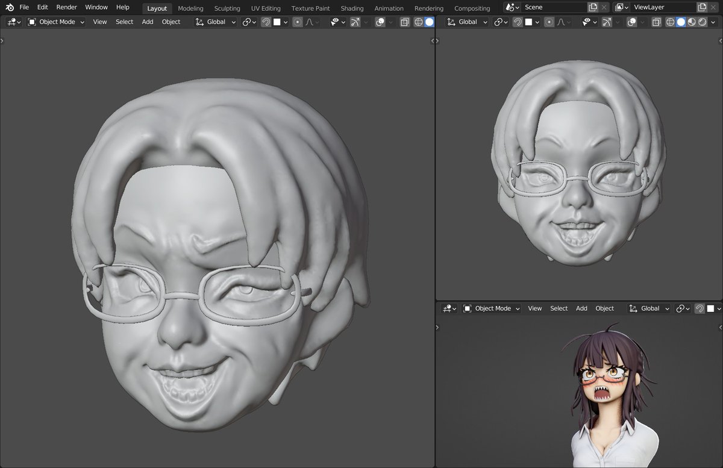The width and height of the screenshot is (723, 468).
Task: Open Object menu in left viewport header
Action: pos(171,22)
